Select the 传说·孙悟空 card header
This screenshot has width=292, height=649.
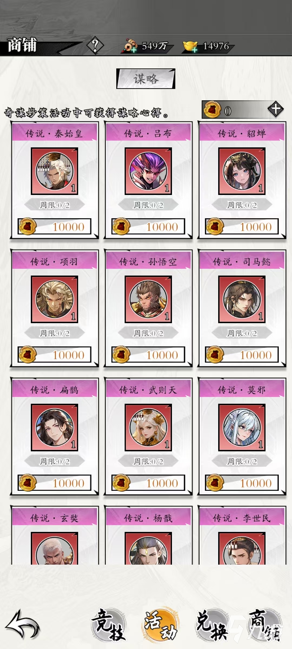click(x=148, y=261)
